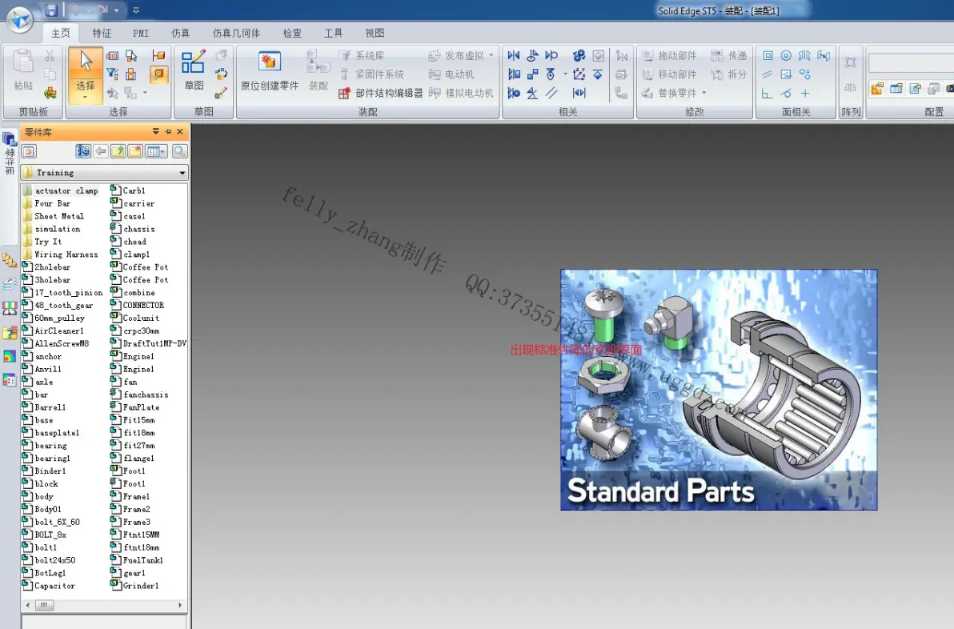The width and height of the screenshot is (954, 629).
Task: Select the concentric face relate icon
Action: tap(786, 56)
